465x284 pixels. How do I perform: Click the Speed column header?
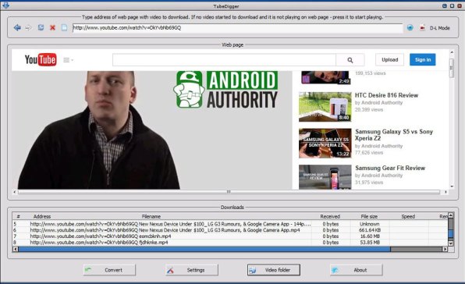pos(408,216)
